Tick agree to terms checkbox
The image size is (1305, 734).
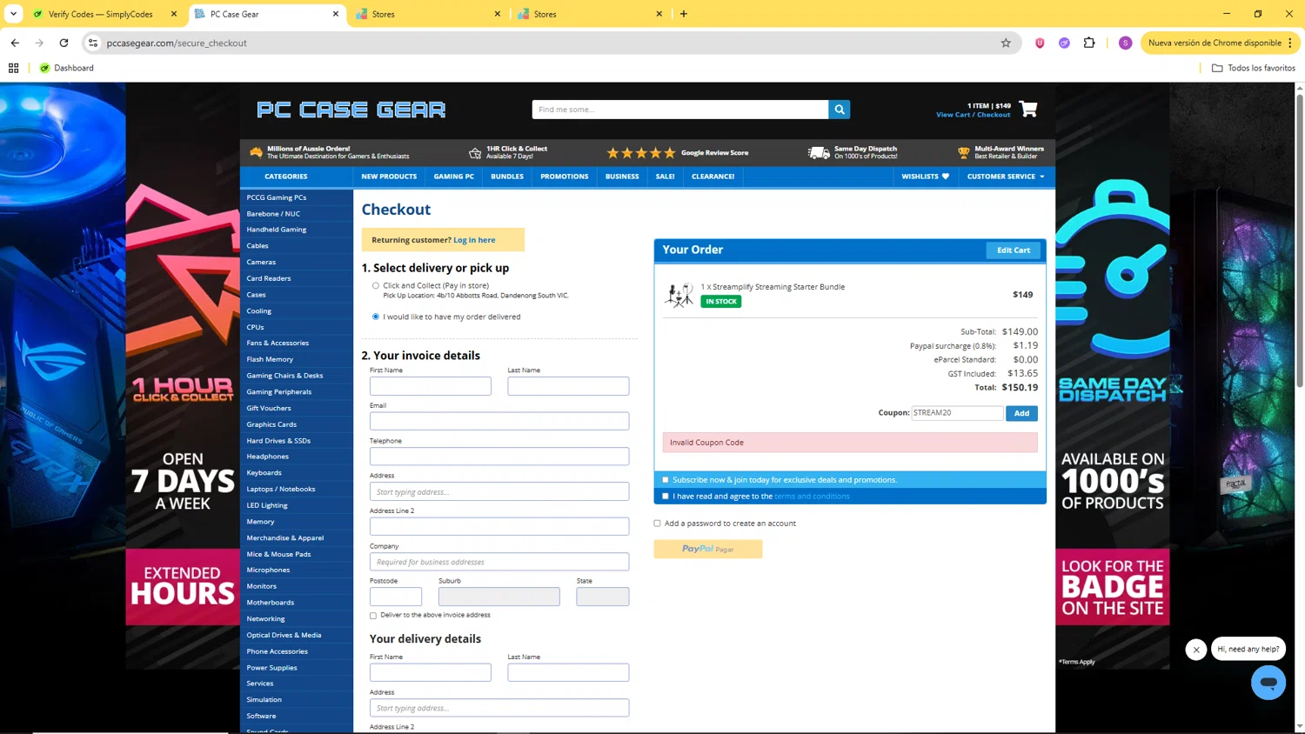(666, 497)
